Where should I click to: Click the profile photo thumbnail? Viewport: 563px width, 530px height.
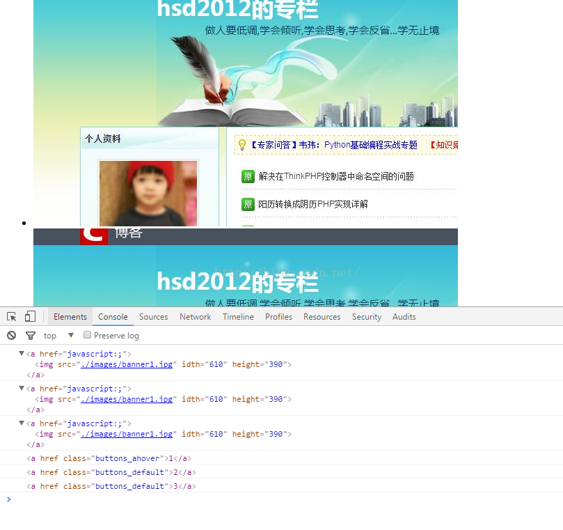click(148, 193)
